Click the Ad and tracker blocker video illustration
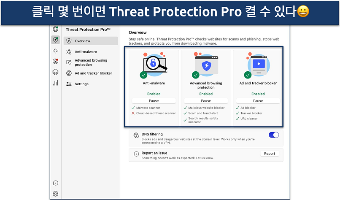 (259, 65)
